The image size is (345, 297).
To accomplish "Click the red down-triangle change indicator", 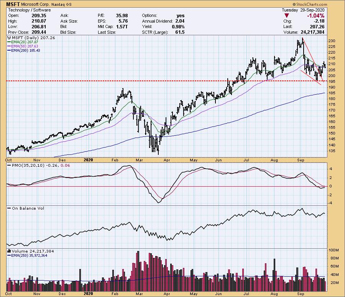I will point(286,16).
